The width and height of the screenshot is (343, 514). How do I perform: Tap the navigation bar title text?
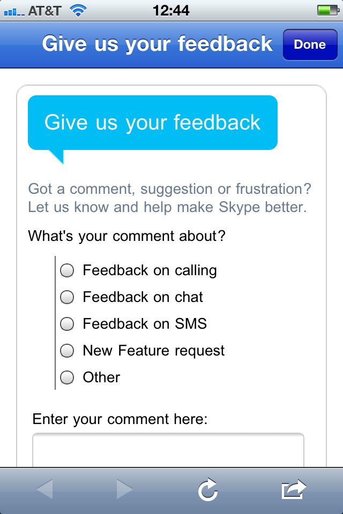(157, 44)
